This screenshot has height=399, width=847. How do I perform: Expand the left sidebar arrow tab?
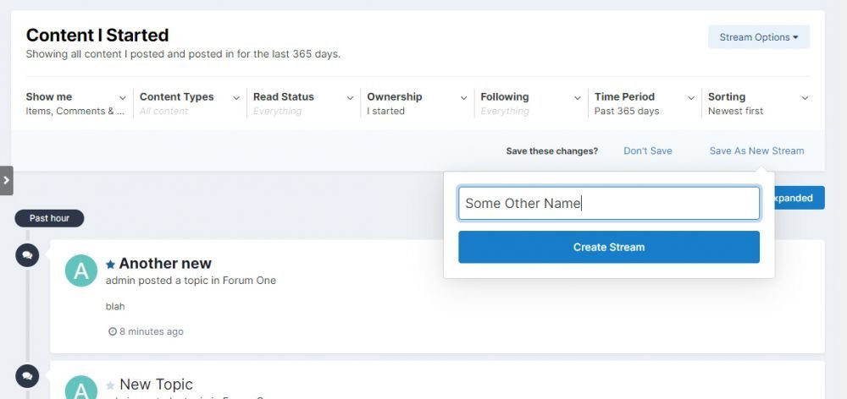6,180
